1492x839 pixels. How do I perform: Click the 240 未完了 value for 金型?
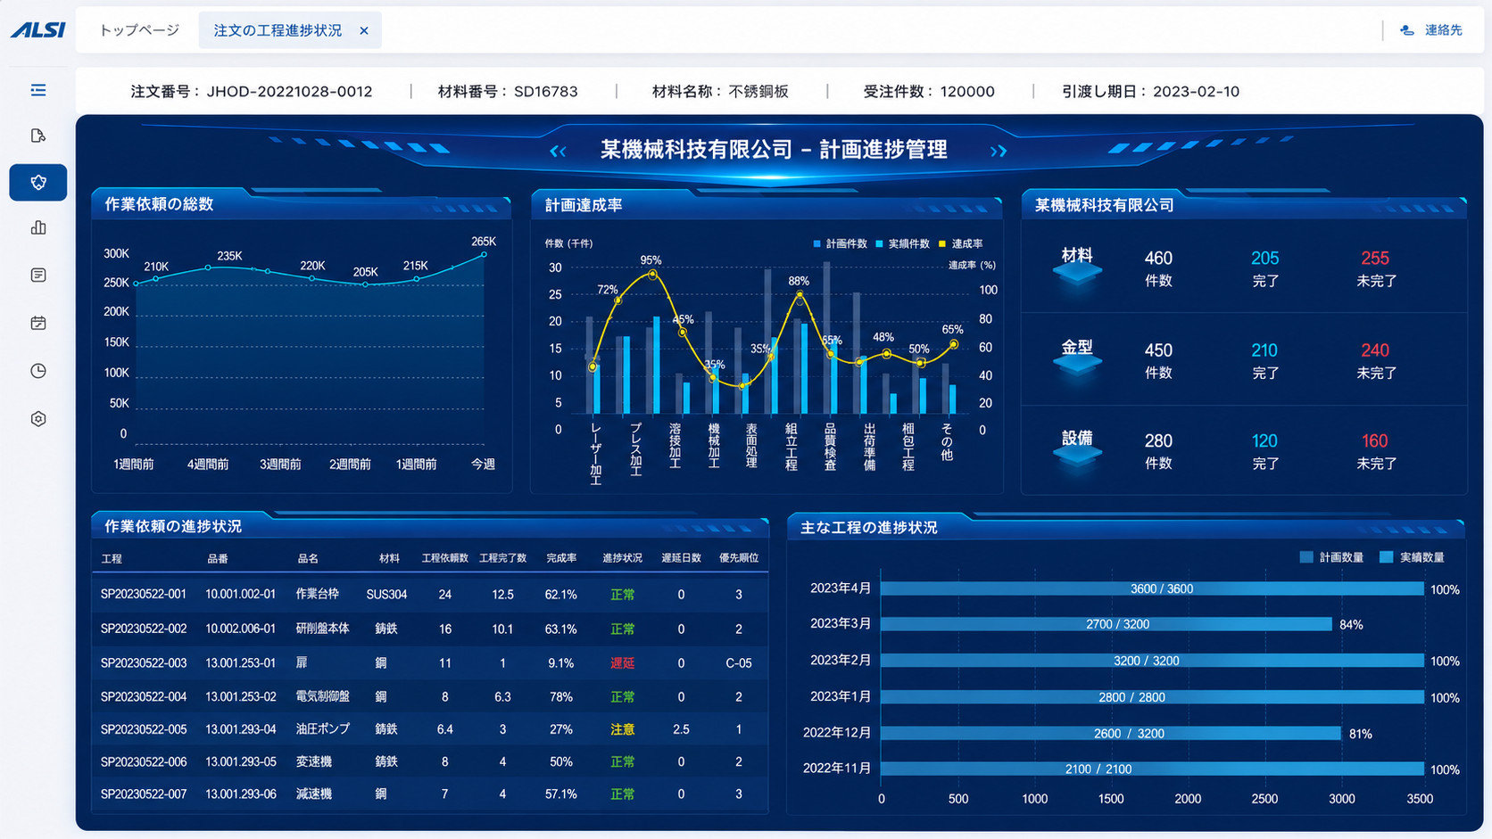pos(1375,350)
